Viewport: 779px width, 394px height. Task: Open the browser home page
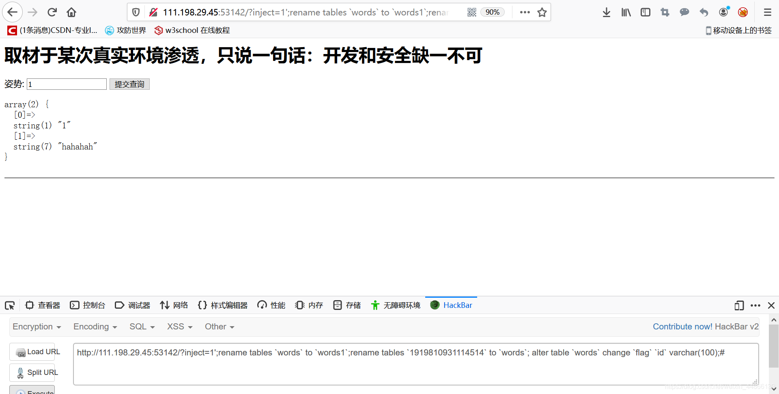pyautogui.click(x=71, y=12)
